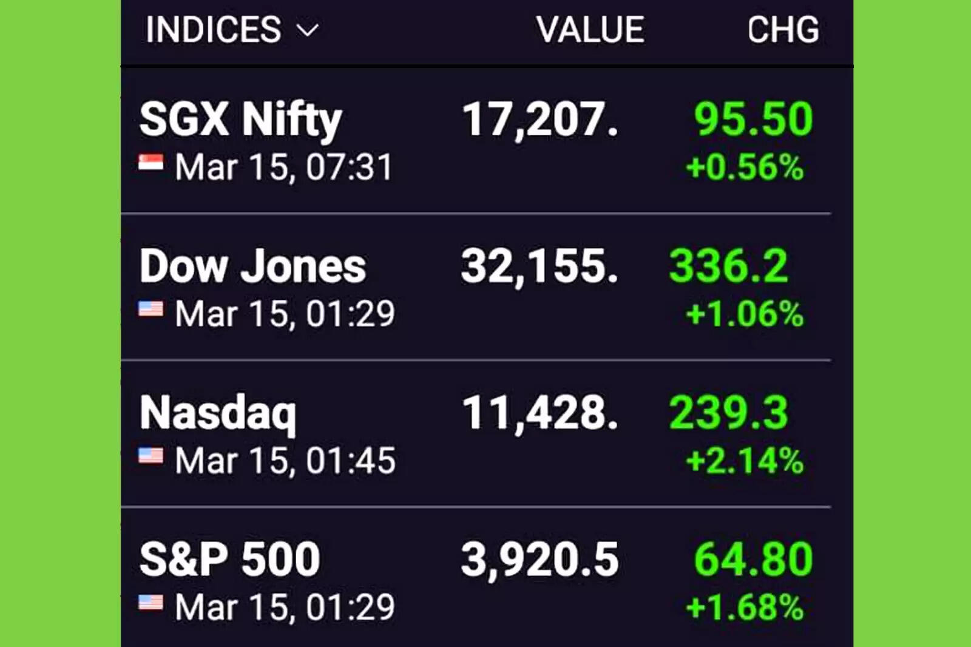Click the S&P 500 change value 64.80
971x647 pixels.
click(753, 559)
